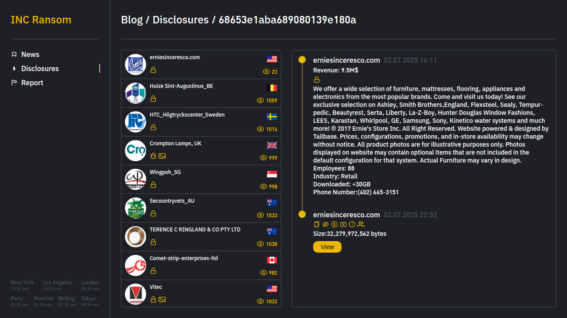Click the first timeline marker dot dated 02.07.2025

pyautogui.click(x=302, y=60)
